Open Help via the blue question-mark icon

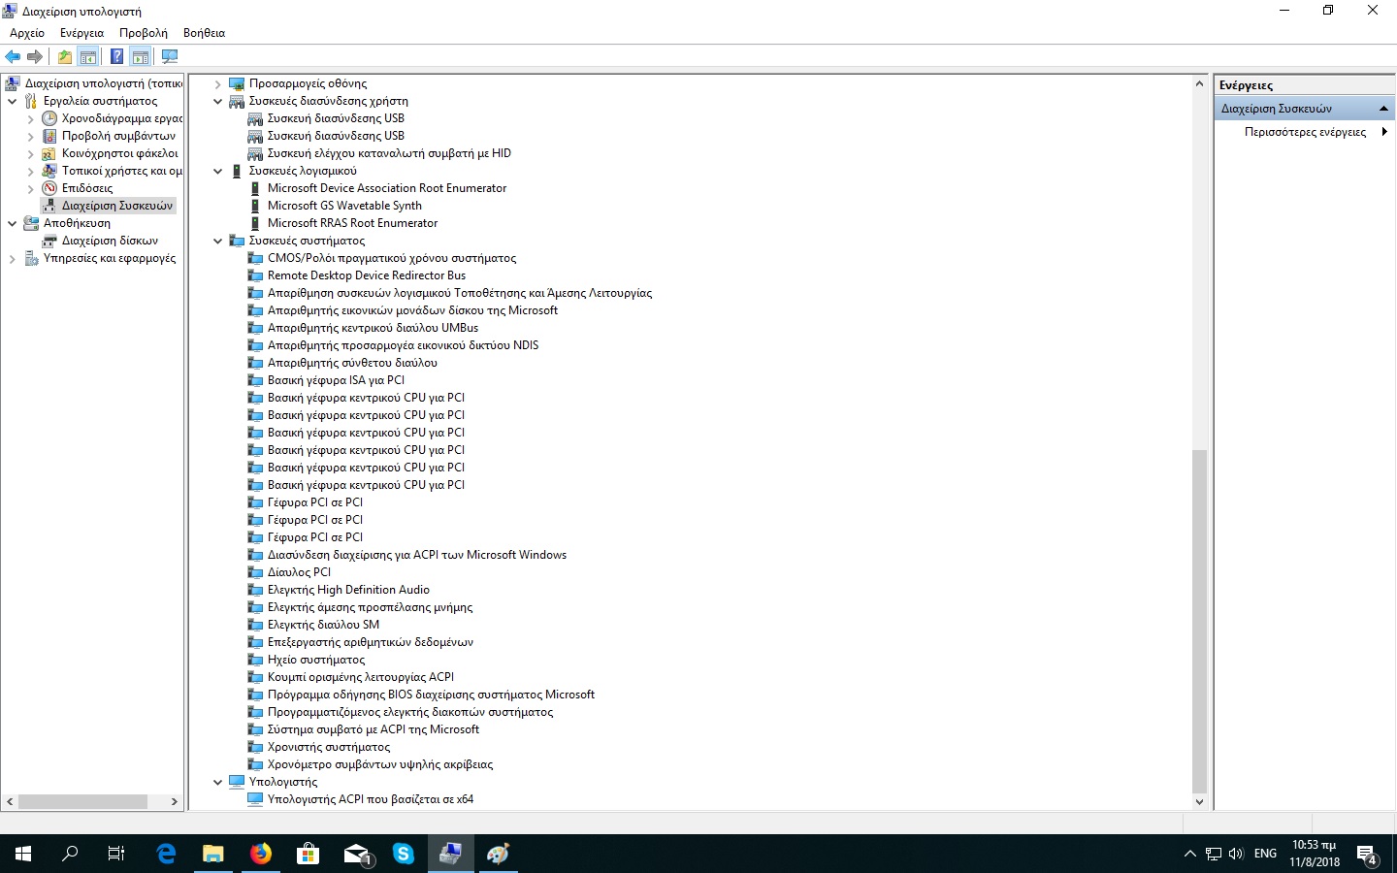coord(116,56)
